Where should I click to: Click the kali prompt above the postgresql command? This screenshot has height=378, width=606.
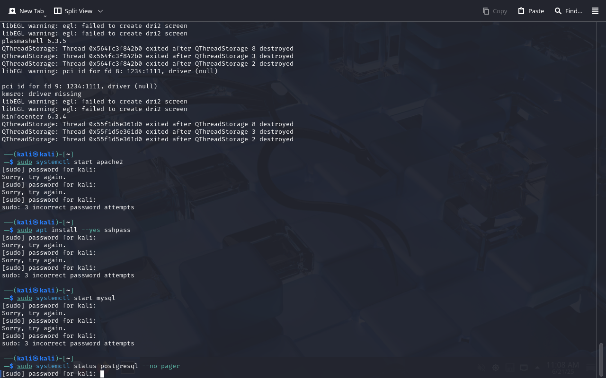click(39, 359)
